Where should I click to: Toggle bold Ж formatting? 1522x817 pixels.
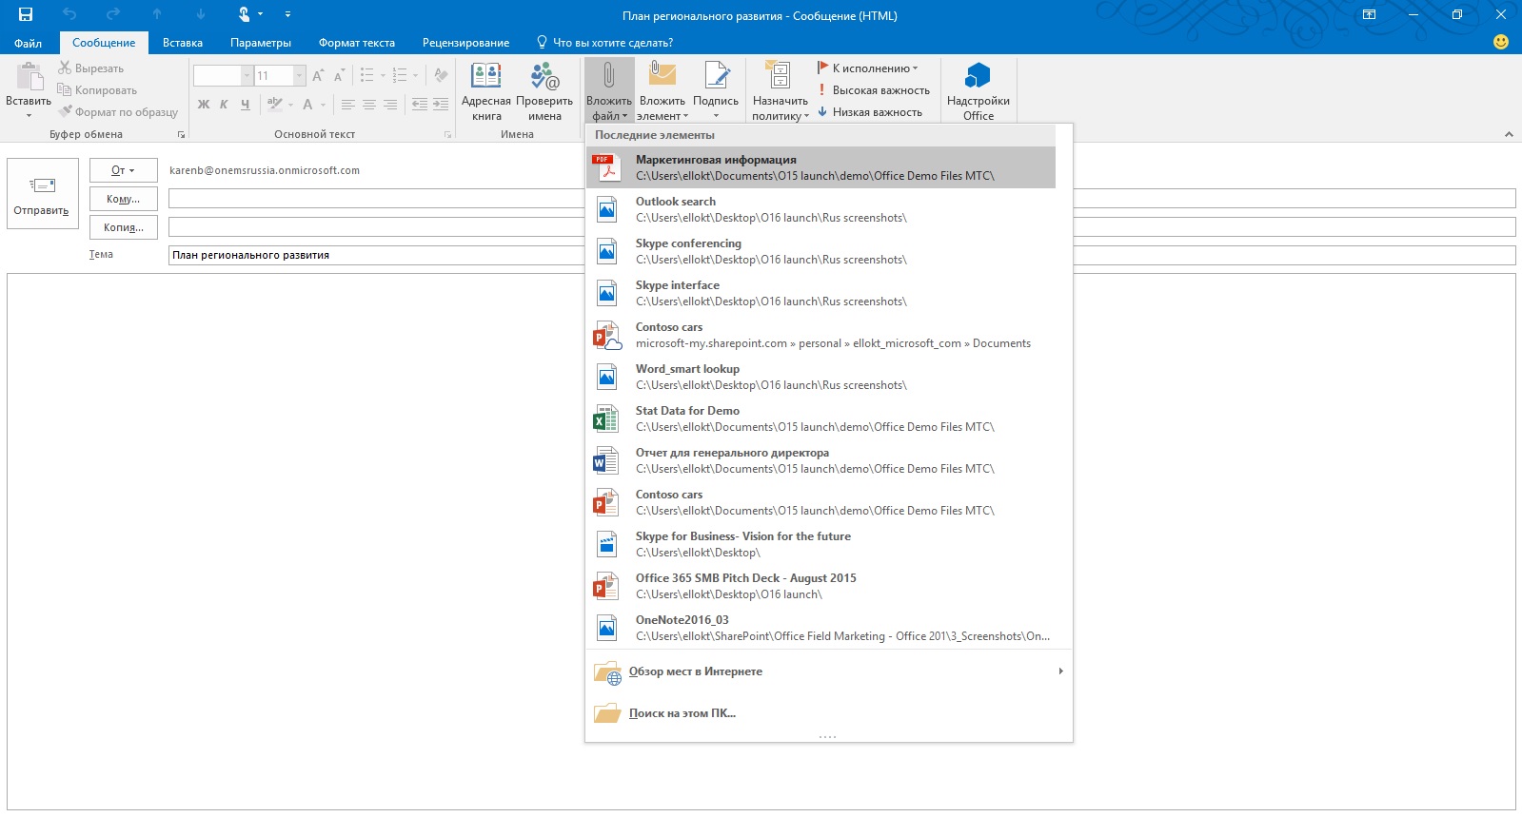[204, 105]
